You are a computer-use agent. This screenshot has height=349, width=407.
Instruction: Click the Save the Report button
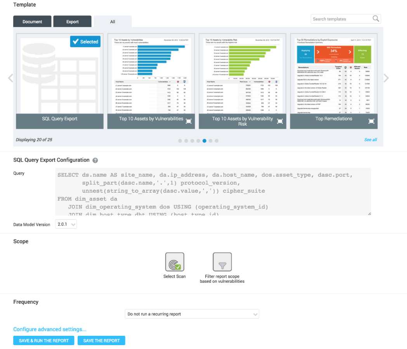click(101, 340)
